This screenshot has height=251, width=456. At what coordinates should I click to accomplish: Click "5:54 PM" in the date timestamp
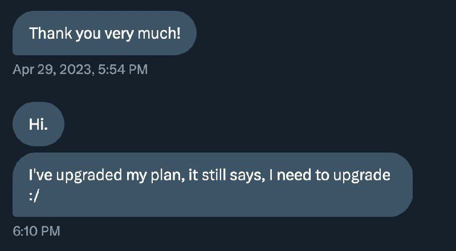(123, 69)
